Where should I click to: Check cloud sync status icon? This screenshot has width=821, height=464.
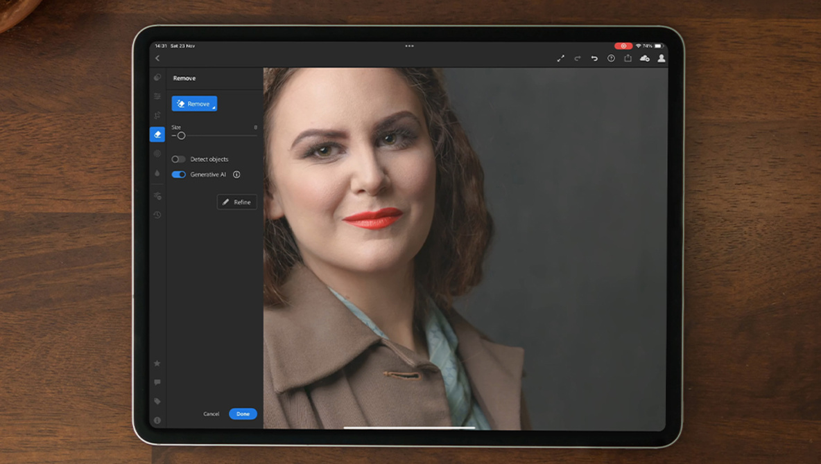[x=644, y=58]
